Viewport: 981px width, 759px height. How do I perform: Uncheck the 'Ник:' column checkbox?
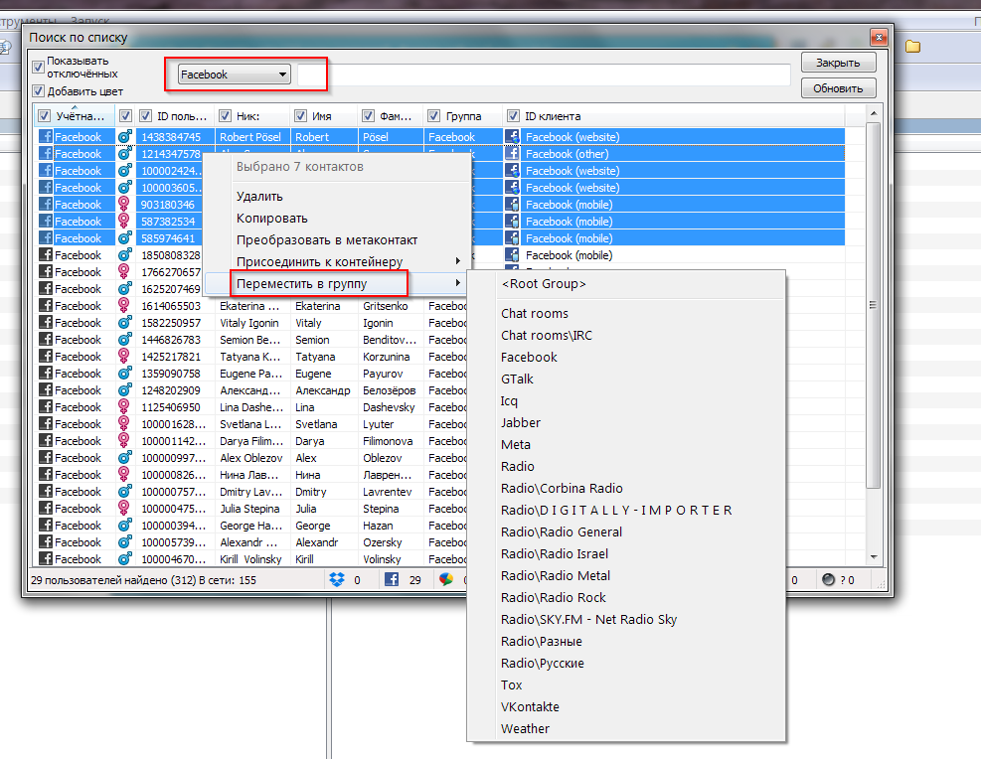coord(225,115)
